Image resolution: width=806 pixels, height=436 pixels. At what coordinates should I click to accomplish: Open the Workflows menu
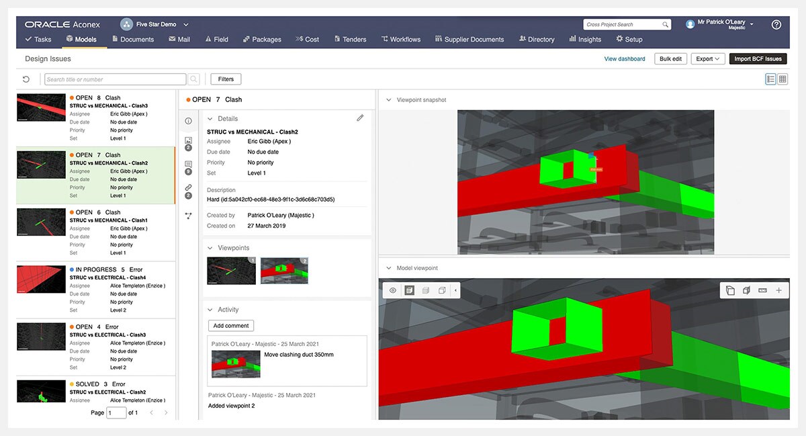401,39
